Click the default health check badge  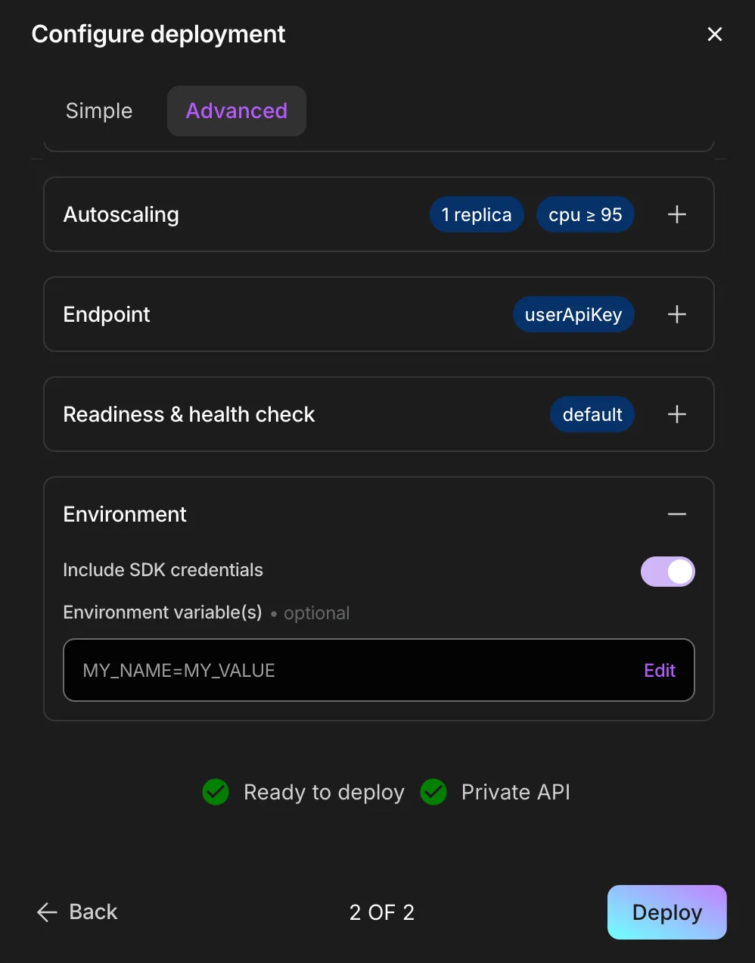(x=592, y=414)
